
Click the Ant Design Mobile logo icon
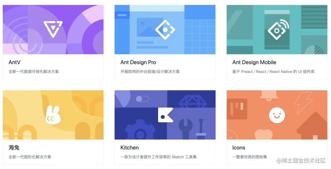pos(278,29)
